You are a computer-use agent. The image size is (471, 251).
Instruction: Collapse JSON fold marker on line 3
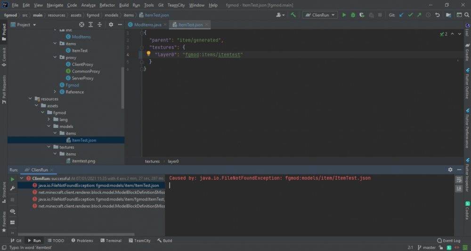(141, 47)
